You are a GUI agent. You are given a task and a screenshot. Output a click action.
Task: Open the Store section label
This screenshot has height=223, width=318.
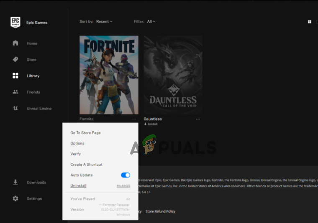[32, 59]
